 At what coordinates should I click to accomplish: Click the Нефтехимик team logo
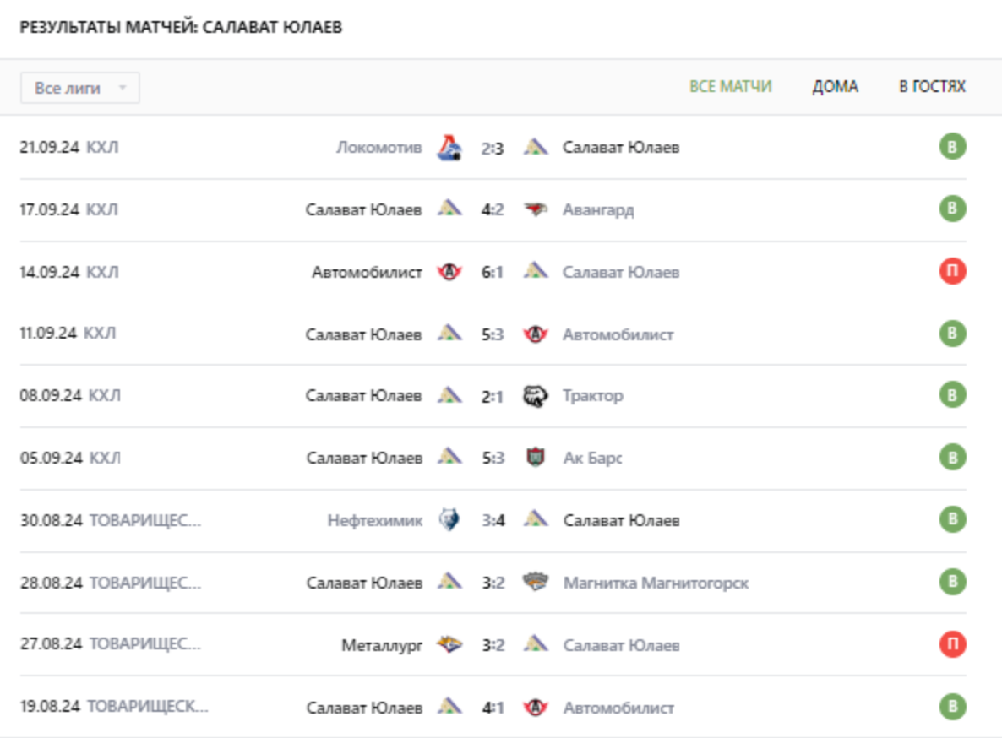click(x=449, y=520)
